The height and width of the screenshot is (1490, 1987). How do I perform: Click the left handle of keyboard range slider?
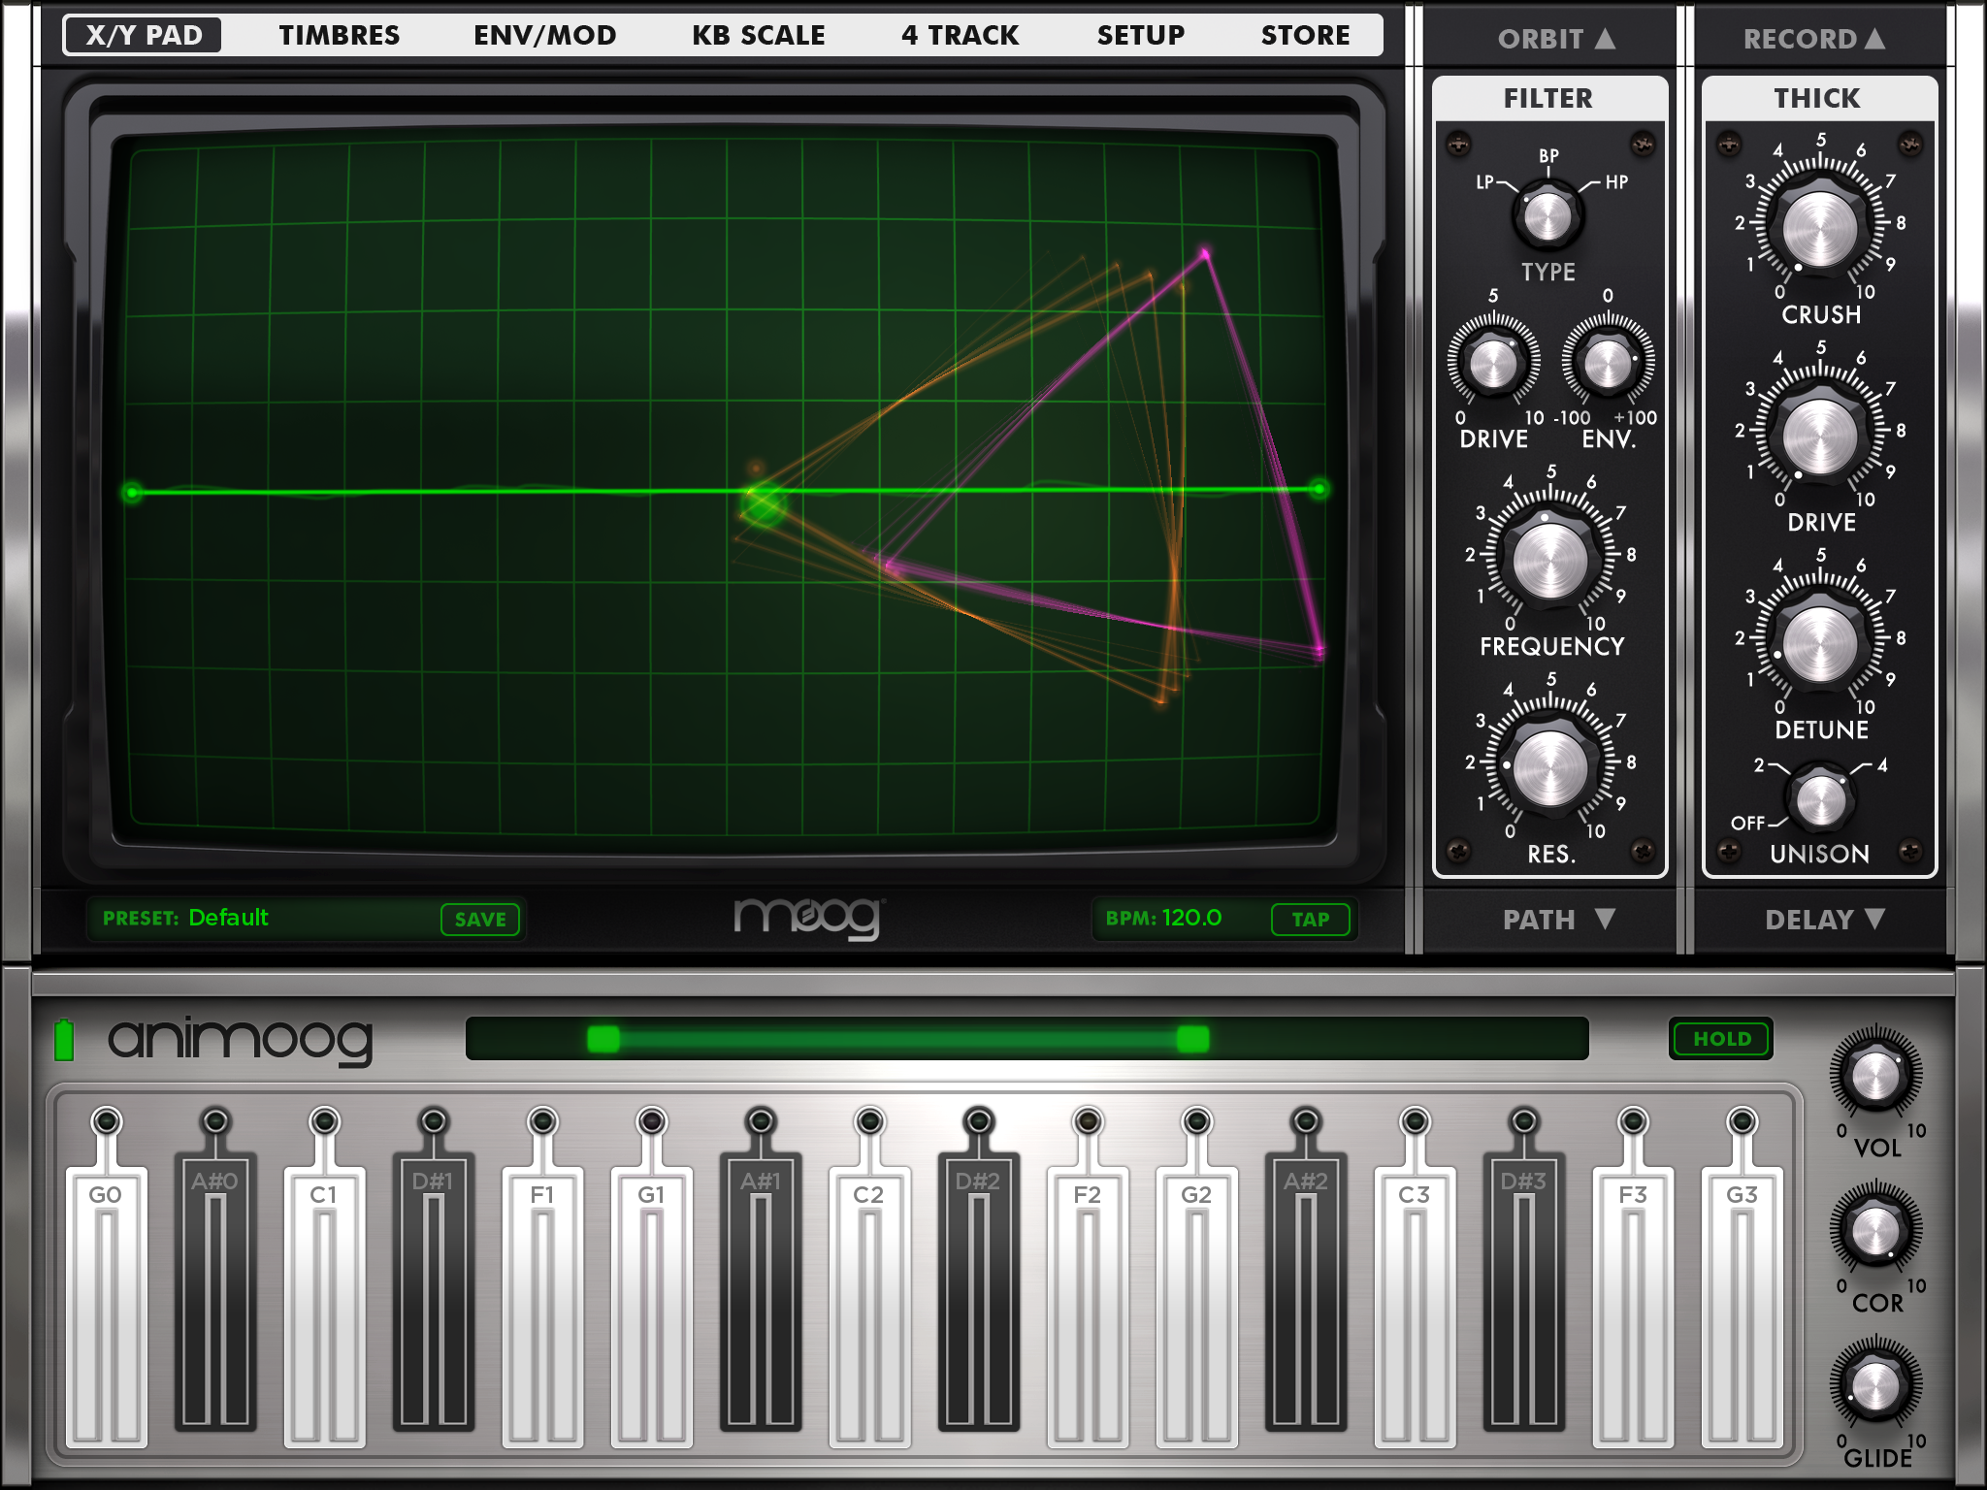tap(603, 1039)
